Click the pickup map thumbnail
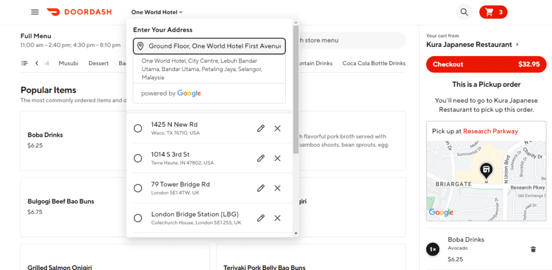This screenshot has height=270, width=552. coord(486,181)
